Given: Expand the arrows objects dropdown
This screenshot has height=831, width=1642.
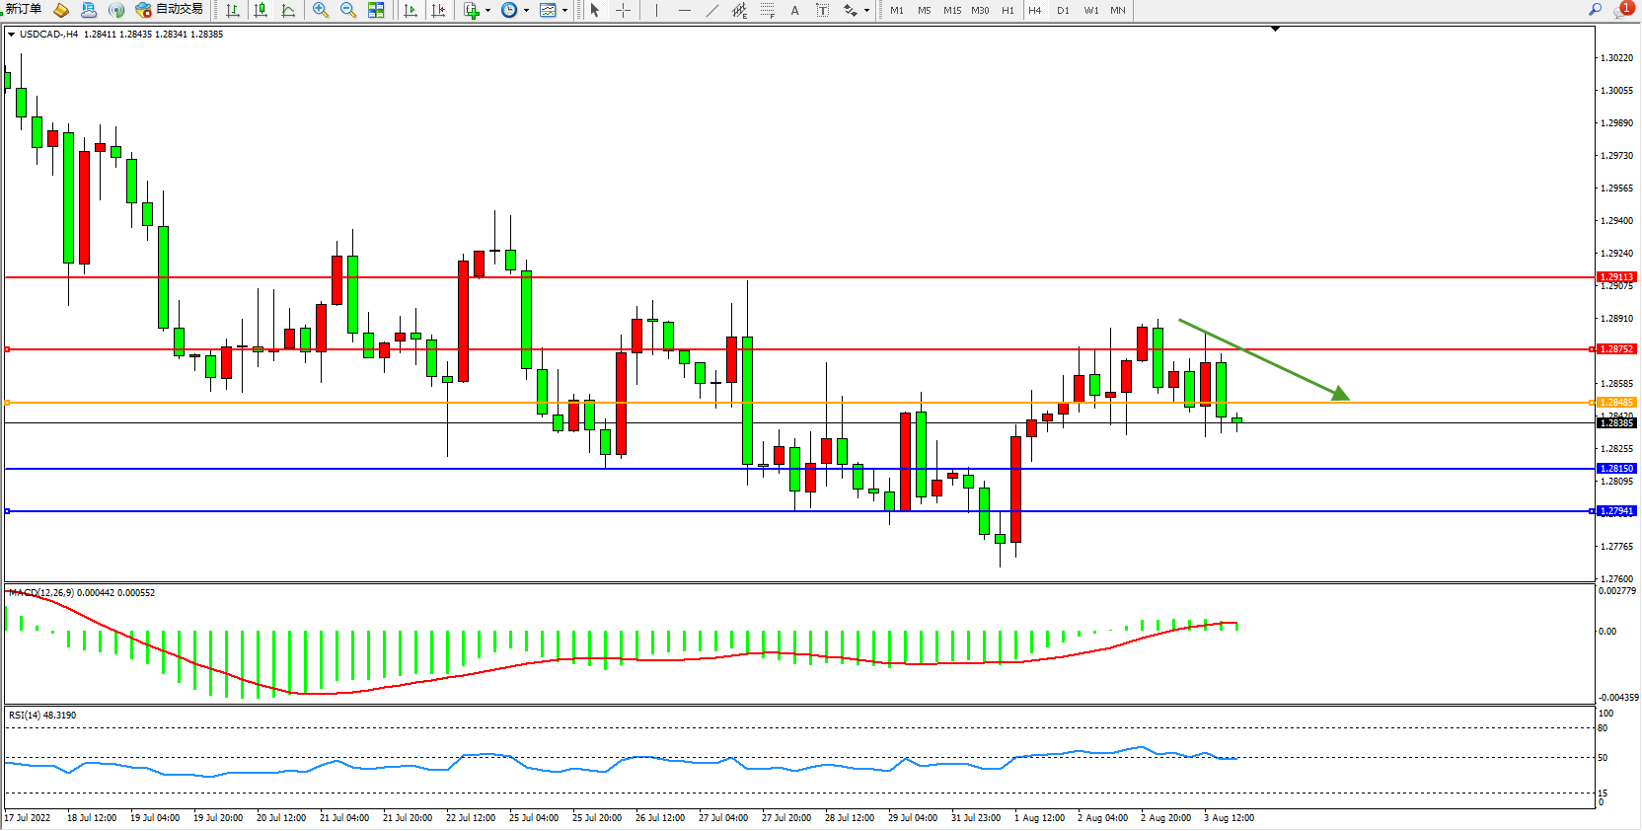Looking at the screenshot, I should tap(866, 10).
